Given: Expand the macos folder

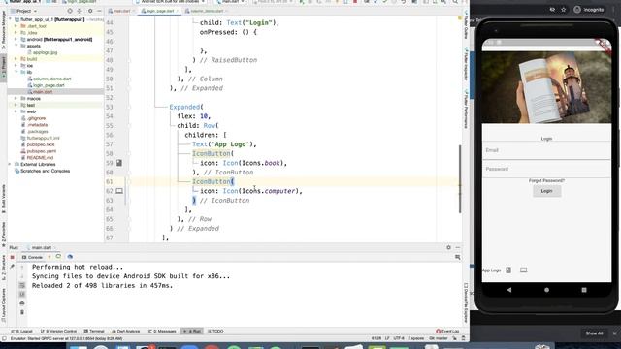Looking at the screenshot, I should click(x=16, y=99).
